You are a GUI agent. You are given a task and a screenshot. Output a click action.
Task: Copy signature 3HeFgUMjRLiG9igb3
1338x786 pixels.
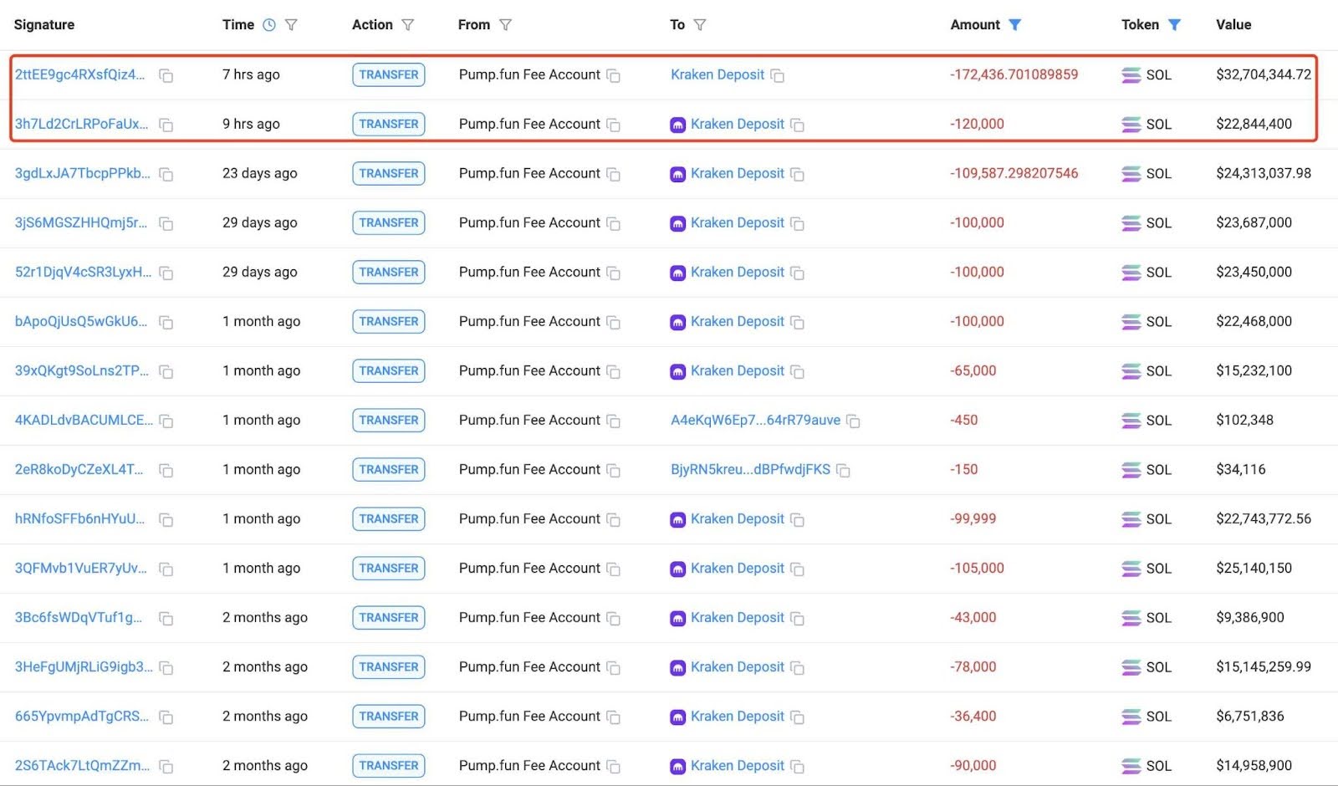166,668
